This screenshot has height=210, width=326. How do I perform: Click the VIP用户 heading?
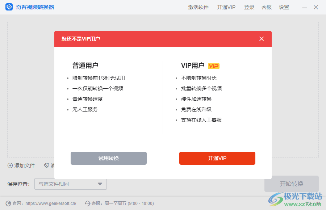pyautogui.click(x=193, y=66)
